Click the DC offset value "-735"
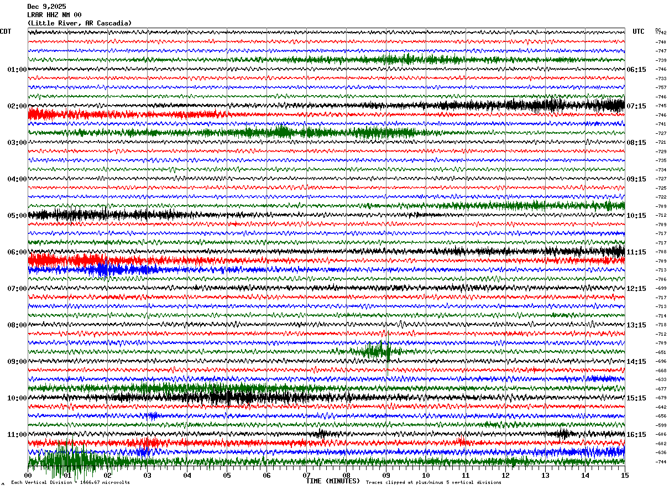 (661, 160)
